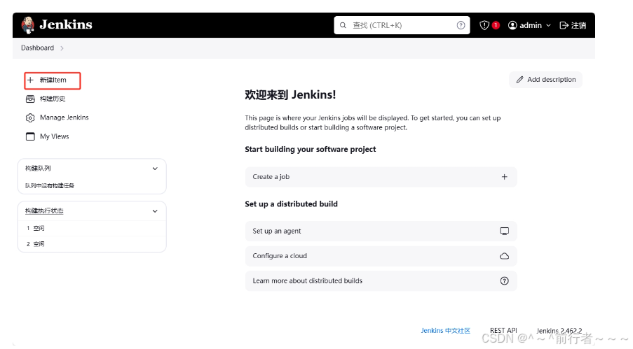633x349 pixels.
Task: Open the Jenkins 中文社区 footer link
Action: coord(446,330)
